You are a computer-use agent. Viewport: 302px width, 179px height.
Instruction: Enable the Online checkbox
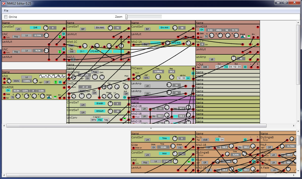coord(6,17)
